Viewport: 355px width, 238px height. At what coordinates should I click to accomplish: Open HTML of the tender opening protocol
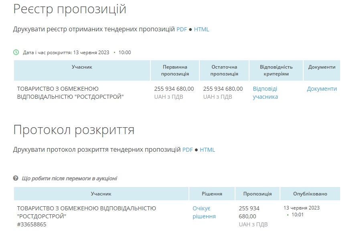(x=207, y=150)
